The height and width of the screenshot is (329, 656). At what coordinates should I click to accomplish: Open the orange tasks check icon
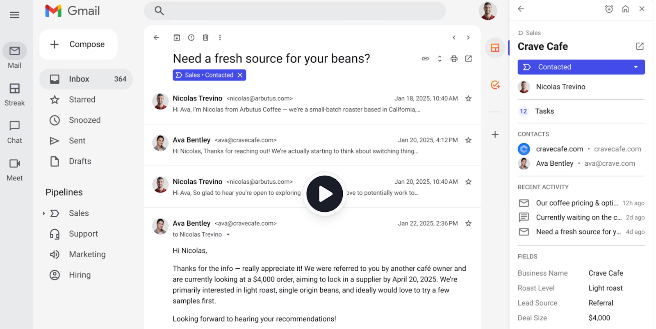coord(495,85)
